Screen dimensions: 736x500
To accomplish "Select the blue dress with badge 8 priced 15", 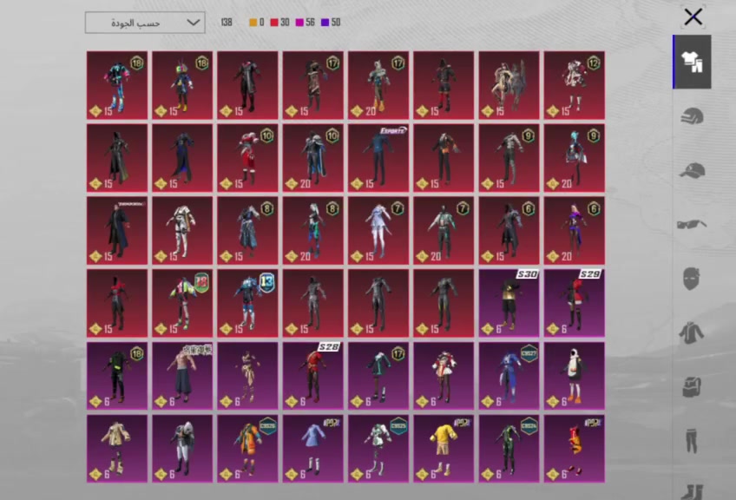I will point(248,231).
